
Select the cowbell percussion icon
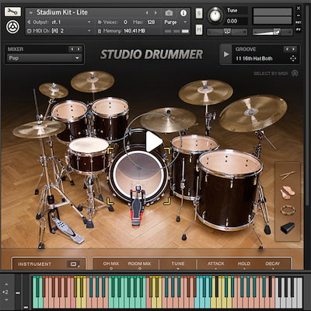click(x=288, y=228)
